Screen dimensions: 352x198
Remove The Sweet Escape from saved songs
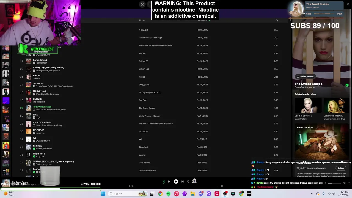[347, 85]
